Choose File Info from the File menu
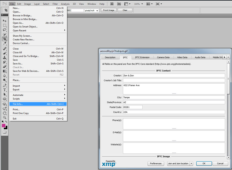 point(38,104)
